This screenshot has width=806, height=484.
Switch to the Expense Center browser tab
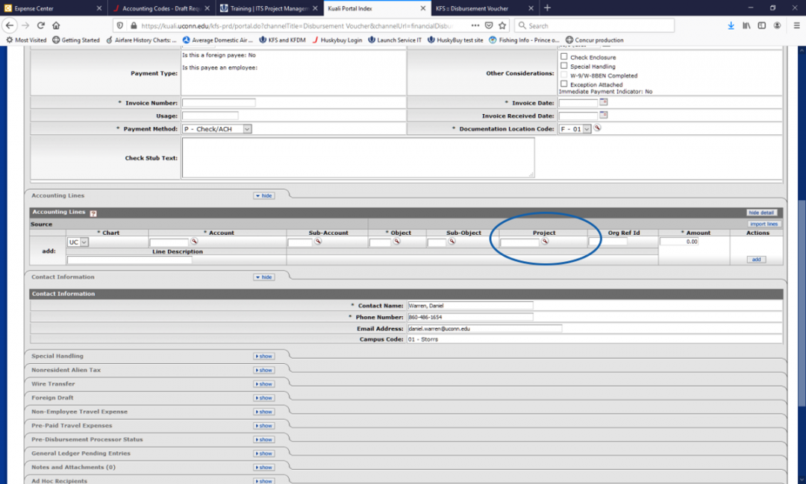click(52, 8)
